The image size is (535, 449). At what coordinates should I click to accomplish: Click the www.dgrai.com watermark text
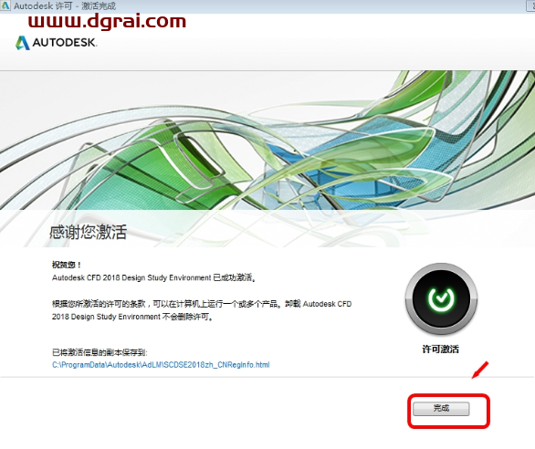click(x=107, y=21)
